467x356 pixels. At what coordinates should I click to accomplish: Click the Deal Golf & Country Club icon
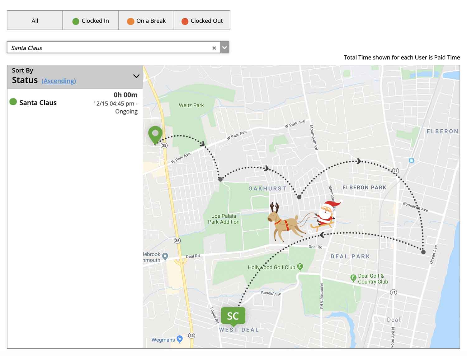(x=353, y=278)
